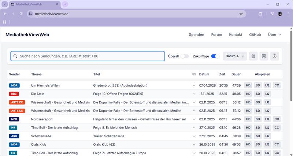
Task: Click the Sendungen search input field
Action: (88, 56)
